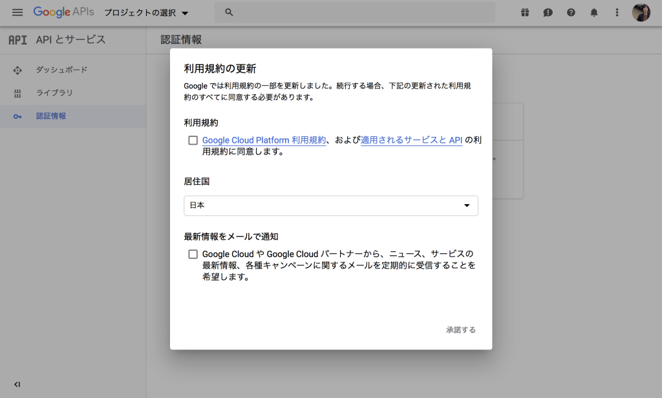Click the 利用規約の更新 dialog title
Viewport: 662px width, 398px height.
point(220,68)
